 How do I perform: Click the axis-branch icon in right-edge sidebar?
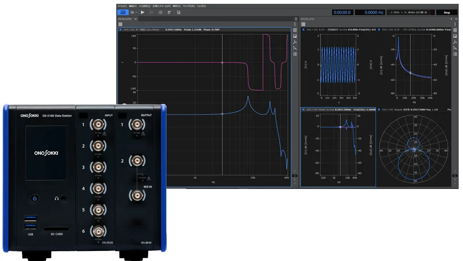(x=455, y=42)
